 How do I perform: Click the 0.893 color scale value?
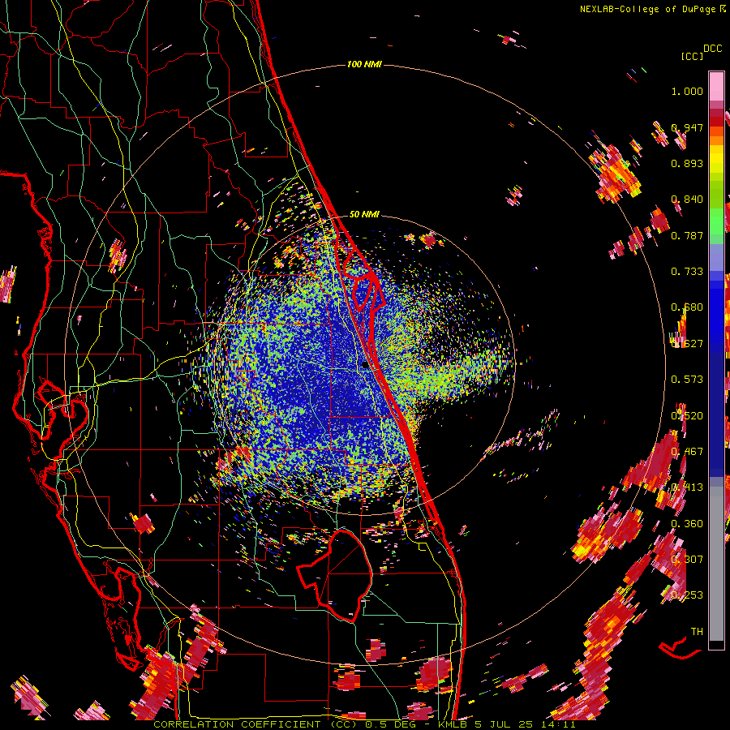pyautogui.click(x=687, y=163)
